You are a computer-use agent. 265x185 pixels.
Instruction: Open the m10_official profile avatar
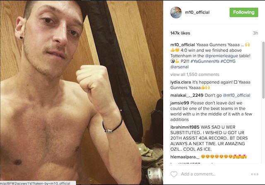tap(176, 12)
